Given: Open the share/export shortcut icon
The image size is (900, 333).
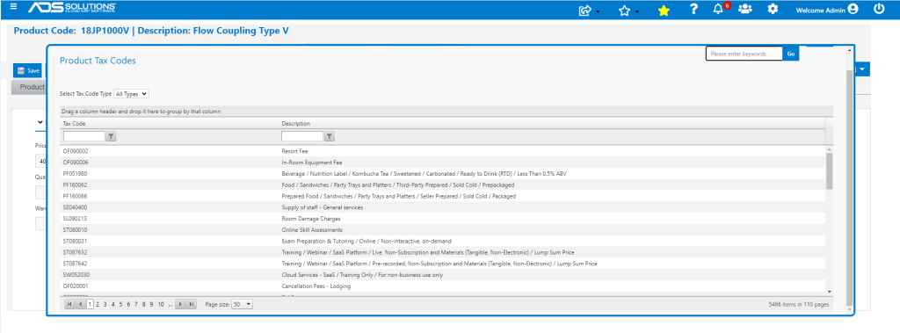Looking at the screenshot, I should 584,10.
